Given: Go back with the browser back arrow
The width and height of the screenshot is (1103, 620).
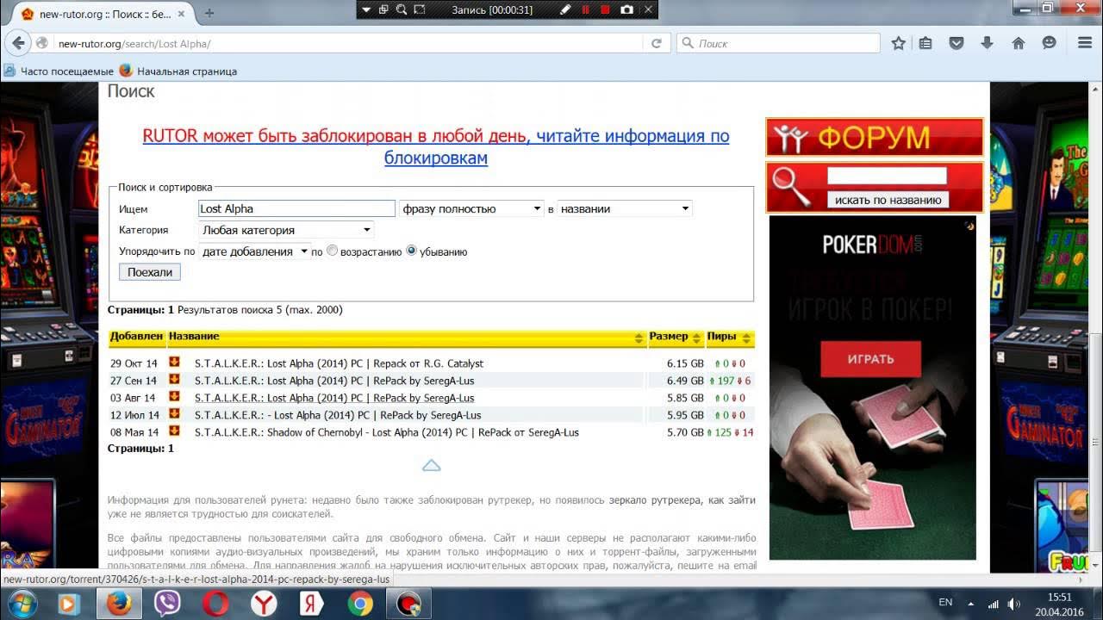Looking at the screenshot, I should [18, 43].
